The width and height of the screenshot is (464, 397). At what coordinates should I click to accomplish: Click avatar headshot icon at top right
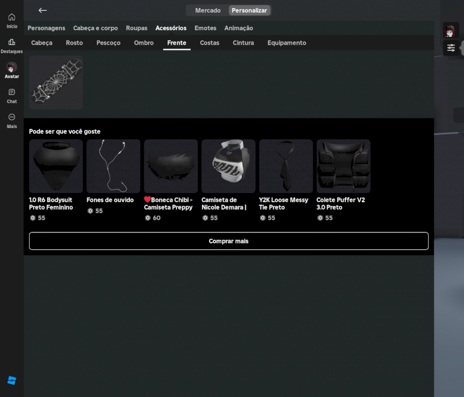450,31
